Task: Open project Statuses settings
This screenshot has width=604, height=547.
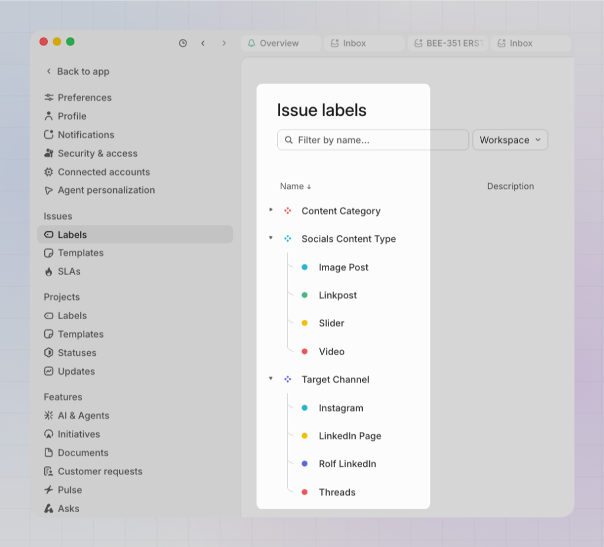Action: [77, 353]
